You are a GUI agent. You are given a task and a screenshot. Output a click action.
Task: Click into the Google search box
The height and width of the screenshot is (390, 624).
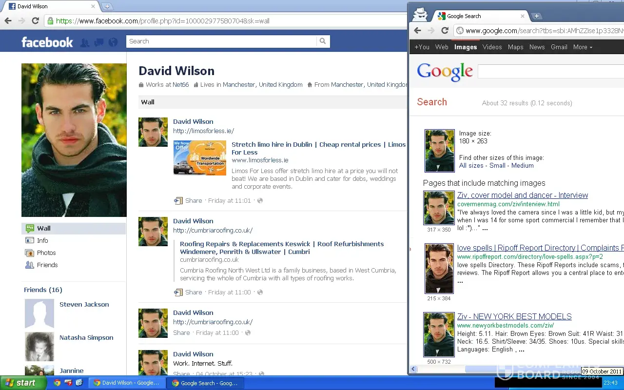(x=551, y=72)
